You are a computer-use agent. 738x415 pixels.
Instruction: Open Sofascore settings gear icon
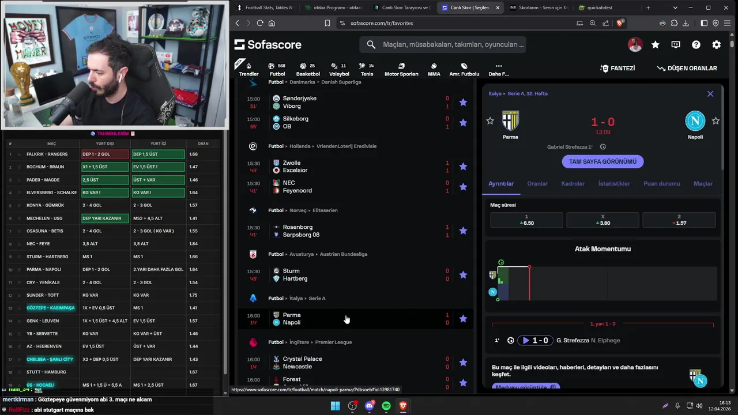717,44
